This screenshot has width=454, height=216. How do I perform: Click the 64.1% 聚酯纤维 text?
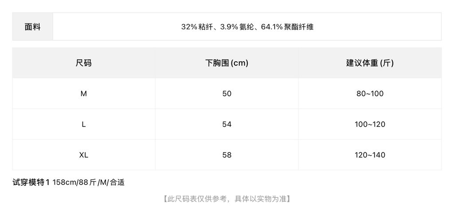point(287,27)
